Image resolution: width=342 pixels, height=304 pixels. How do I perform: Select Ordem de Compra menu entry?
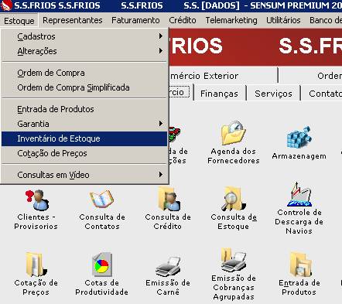tap(84, 73)
